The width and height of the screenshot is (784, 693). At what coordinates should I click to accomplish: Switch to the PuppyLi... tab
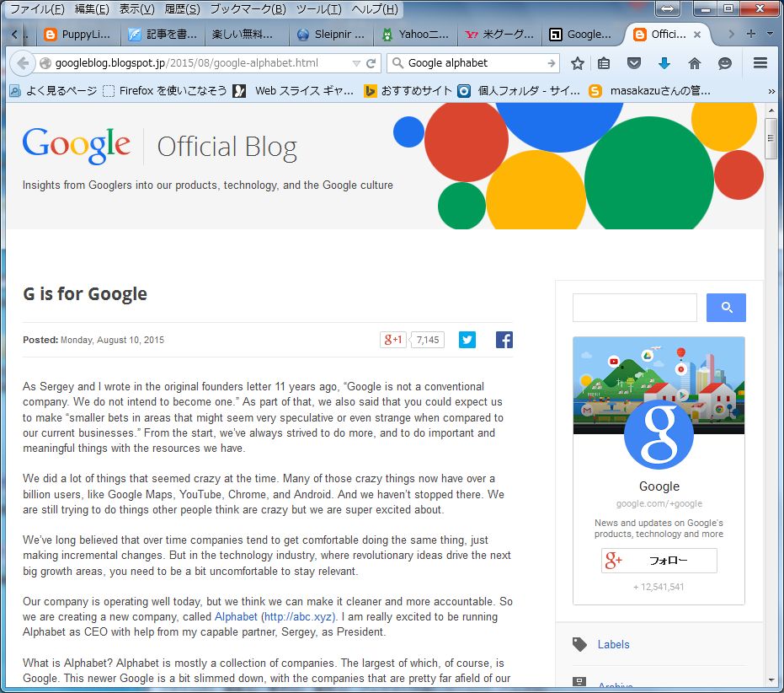coord(77,34)
